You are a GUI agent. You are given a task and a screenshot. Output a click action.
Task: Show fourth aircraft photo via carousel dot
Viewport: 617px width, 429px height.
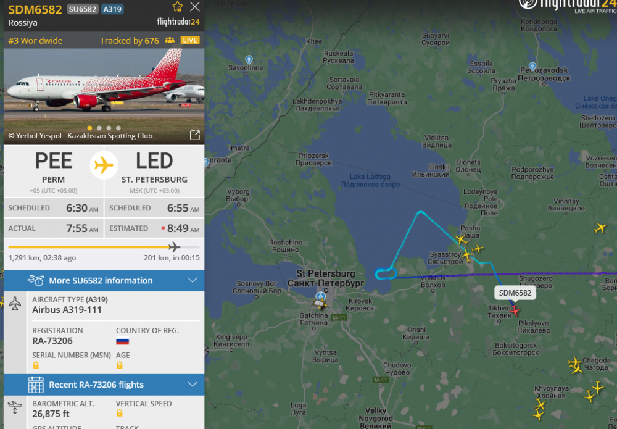click(x=118, y=128)
